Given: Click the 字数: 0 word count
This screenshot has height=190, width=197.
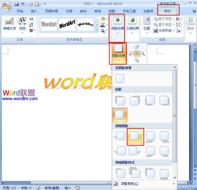Looking at the screenshot, I should pos(26,188).
